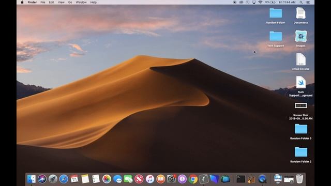Open the minimized window next to Trash
The height and width of the screenshot is (186, 331).
point(289,179)
